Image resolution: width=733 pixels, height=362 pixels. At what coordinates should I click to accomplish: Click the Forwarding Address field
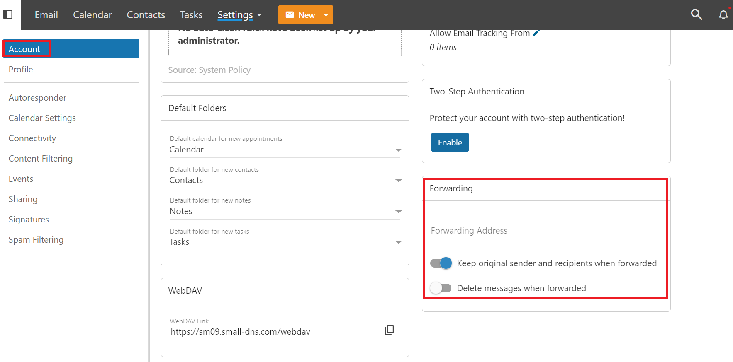(545, 231)
